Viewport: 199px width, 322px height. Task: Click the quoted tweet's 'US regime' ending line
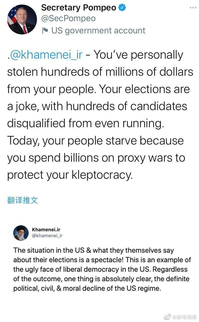(87, 289)
